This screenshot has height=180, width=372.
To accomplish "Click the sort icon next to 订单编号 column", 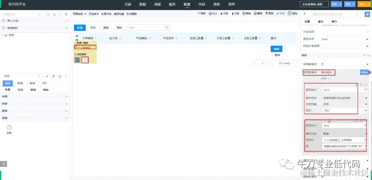I will tap(96, 38).
